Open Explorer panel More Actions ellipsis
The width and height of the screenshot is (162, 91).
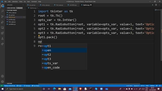(x=23, y=5)
